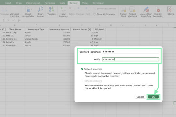Select column B header

15,25
